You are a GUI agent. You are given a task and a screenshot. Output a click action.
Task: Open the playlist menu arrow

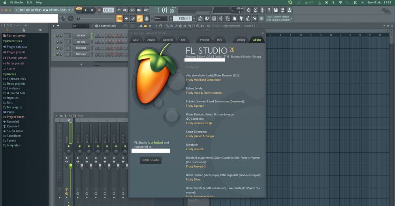coord(156,26)
